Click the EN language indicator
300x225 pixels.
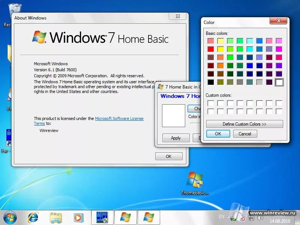pos(221,217)
